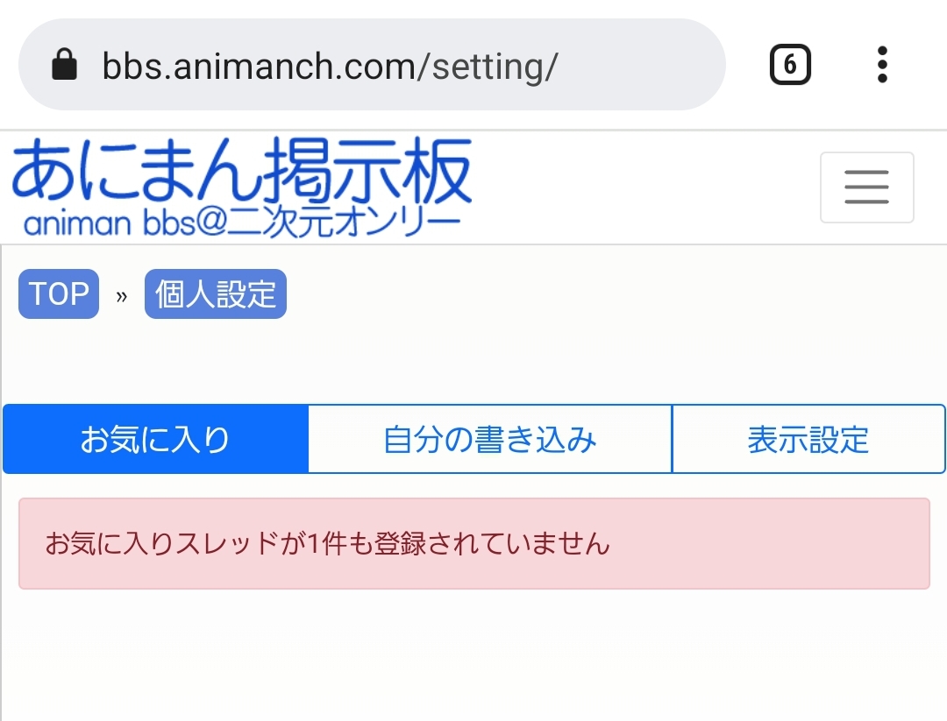The width and height of the screenshot is (947, 721).
Task: Select the お気に入り tab
Action: [x=155, y=439]
